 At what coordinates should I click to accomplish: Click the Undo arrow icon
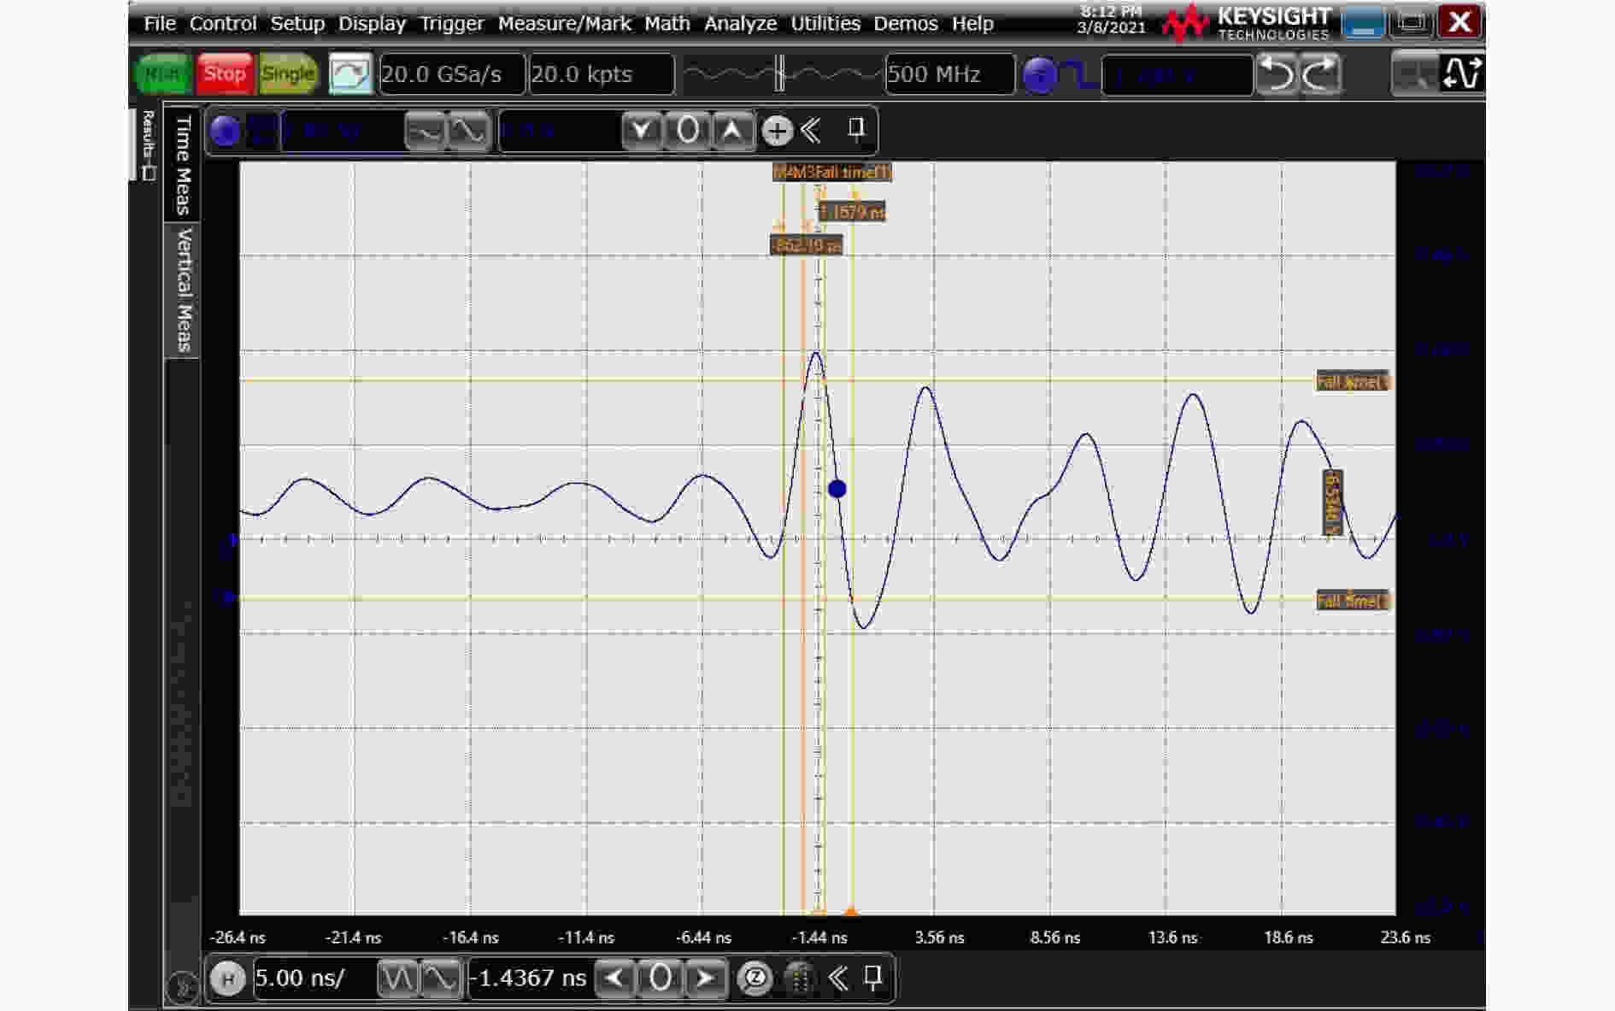[x=1277, y=74]
